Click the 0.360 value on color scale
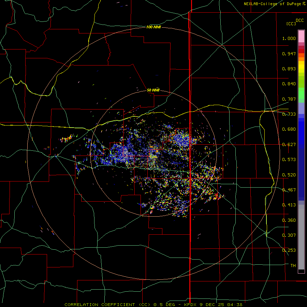 [x=289, y=220]
